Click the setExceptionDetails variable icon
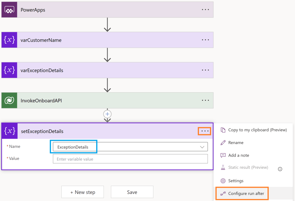Screen dimensions: 295x201 [10, 131]
